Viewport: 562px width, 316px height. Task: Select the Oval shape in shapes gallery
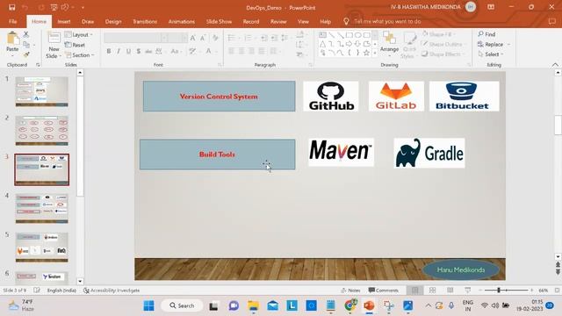point(357,35)
